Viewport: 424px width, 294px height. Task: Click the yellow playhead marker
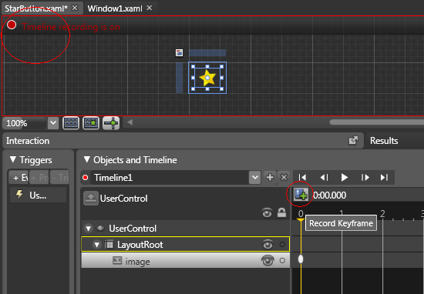pyautogui.click(x=301, y=220)
